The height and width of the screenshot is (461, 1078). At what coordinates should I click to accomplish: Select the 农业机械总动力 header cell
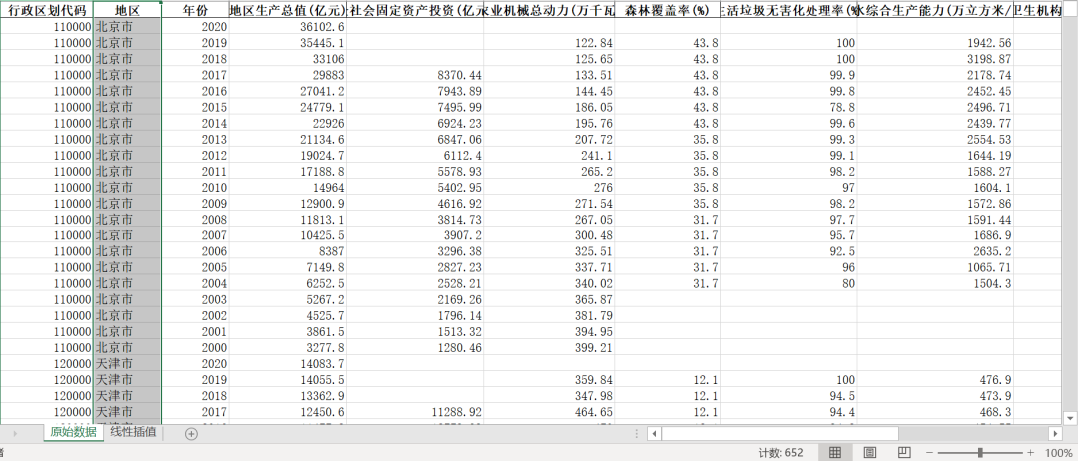(x=549, y=10)
